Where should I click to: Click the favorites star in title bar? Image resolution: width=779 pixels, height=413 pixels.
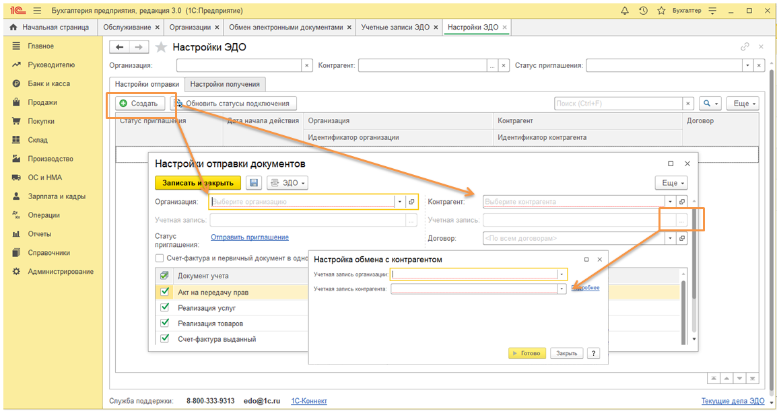tap(661, 11)
